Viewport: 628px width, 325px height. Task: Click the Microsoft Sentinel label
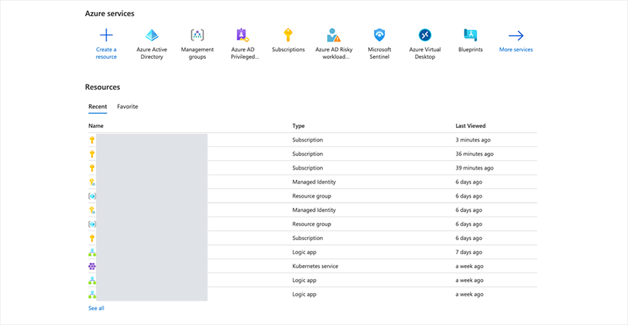[379, 53]
